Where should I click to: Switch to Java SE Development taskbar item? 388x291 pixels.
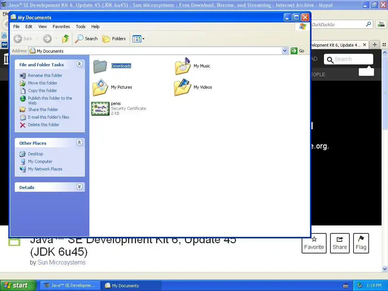(x=70, y=286)
